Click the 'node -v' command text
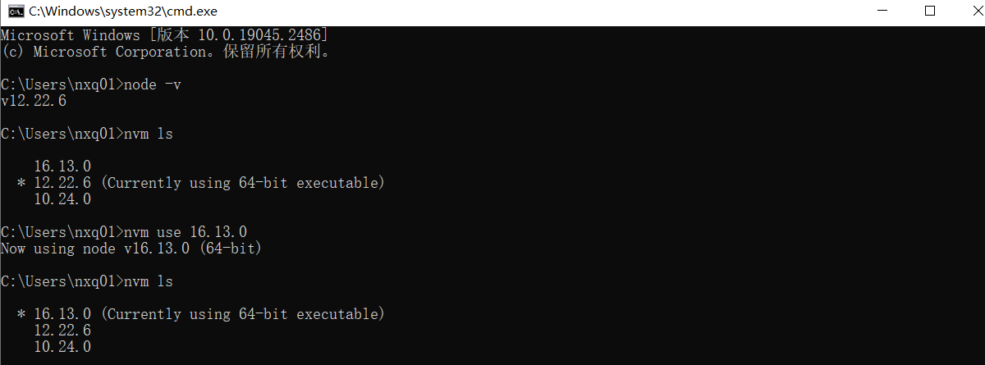This screenshot has width=985, height=365. 152,84
